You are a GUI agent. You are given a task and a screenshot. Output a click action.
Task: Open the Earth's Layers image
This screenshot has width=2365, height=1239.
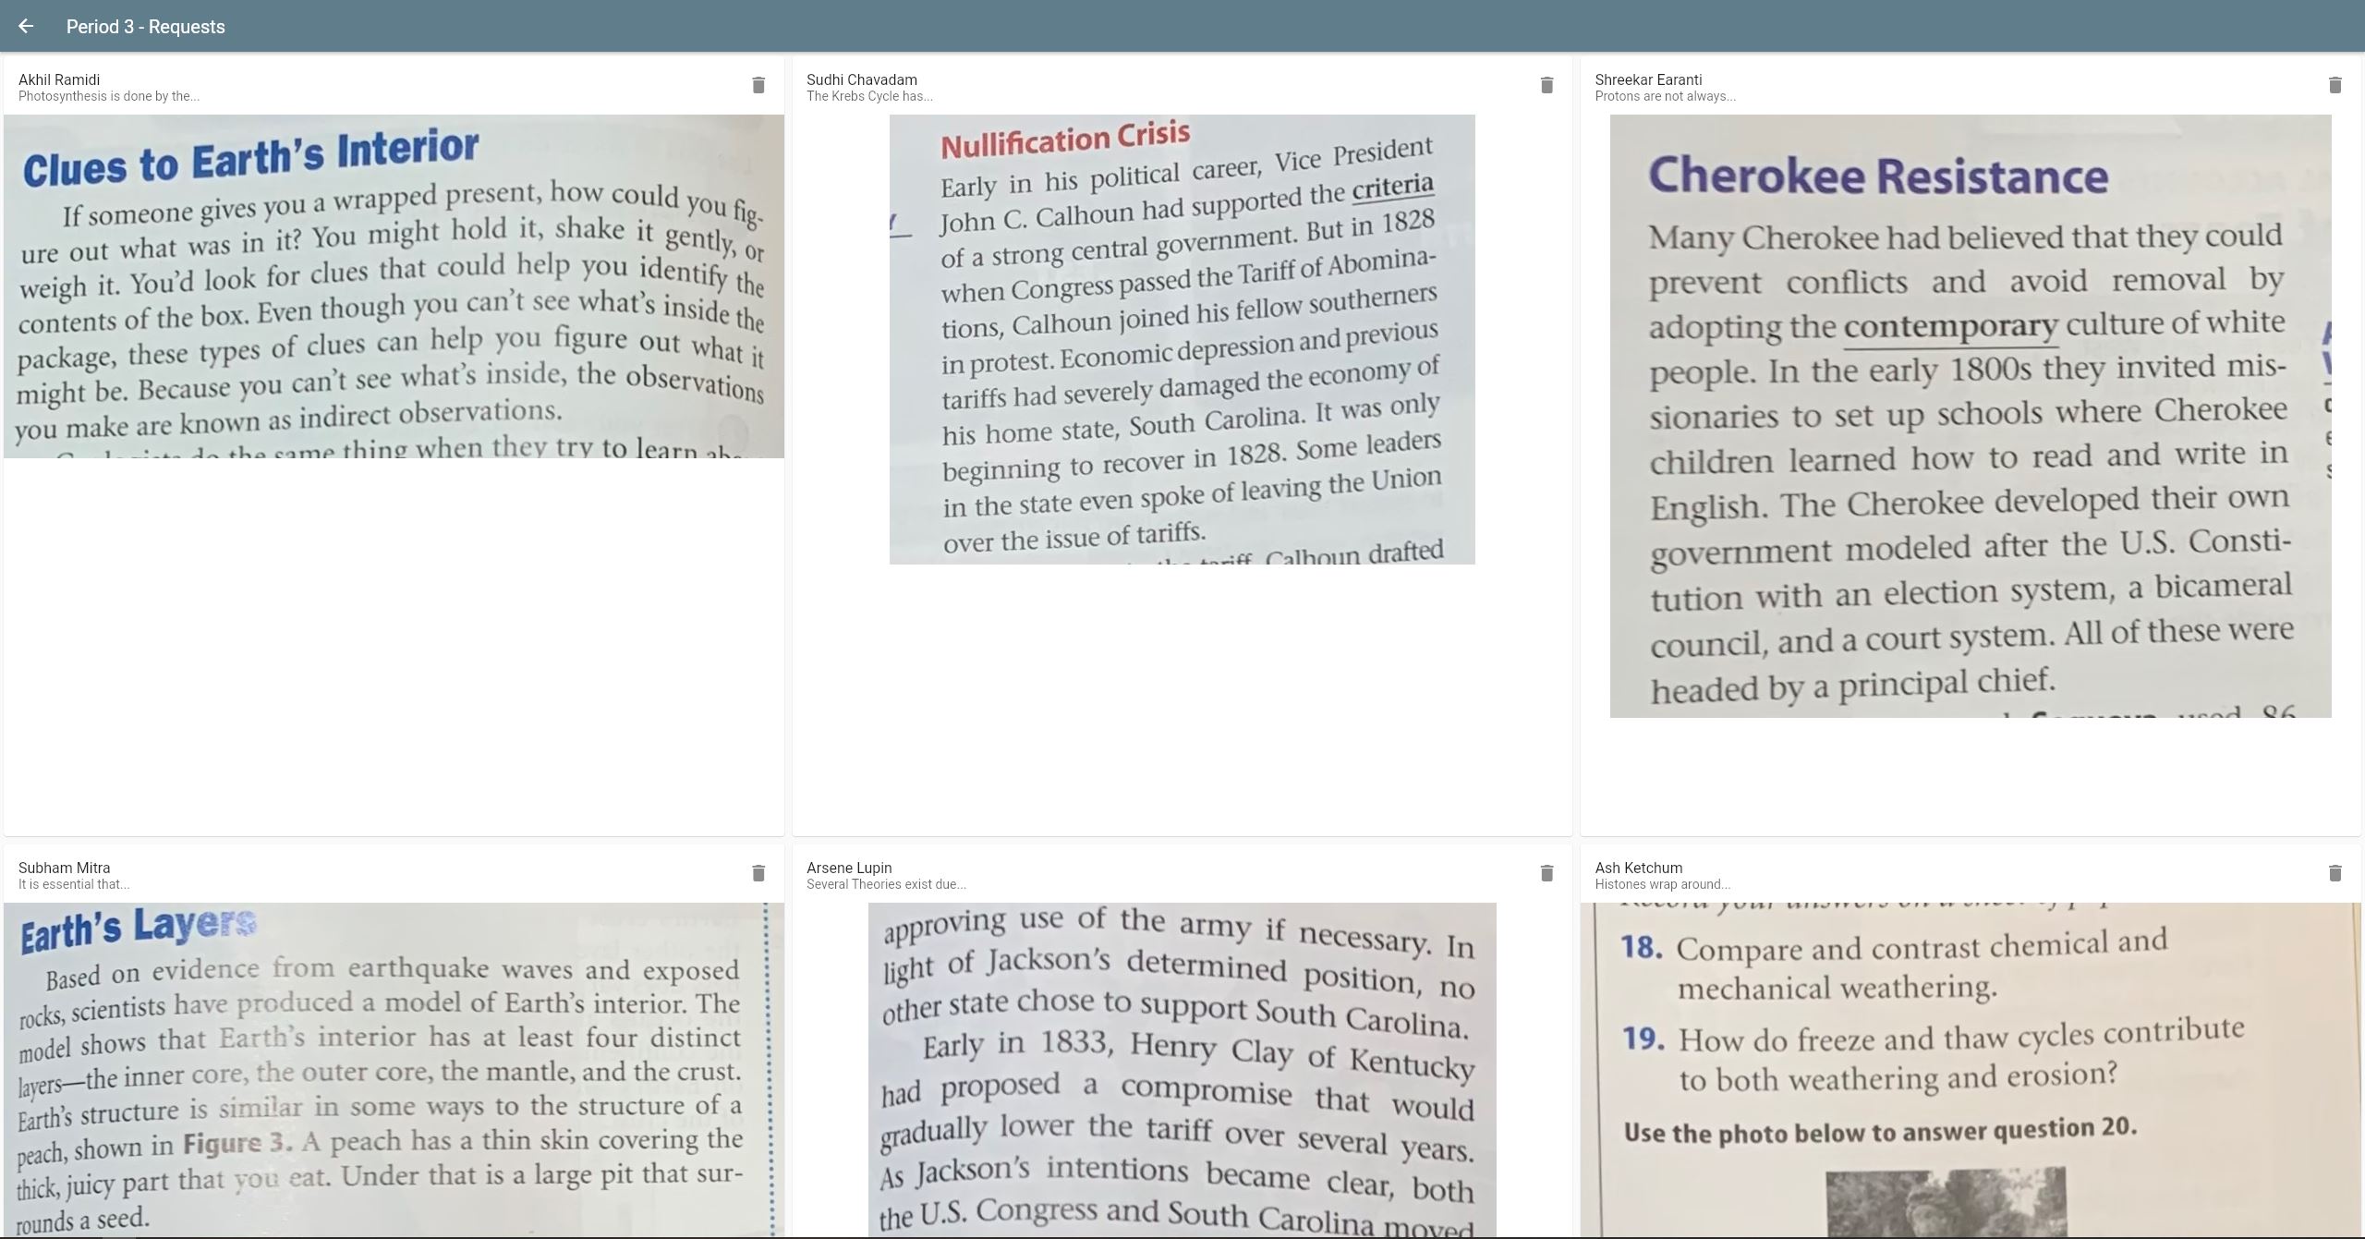(x=394, y=1069)
